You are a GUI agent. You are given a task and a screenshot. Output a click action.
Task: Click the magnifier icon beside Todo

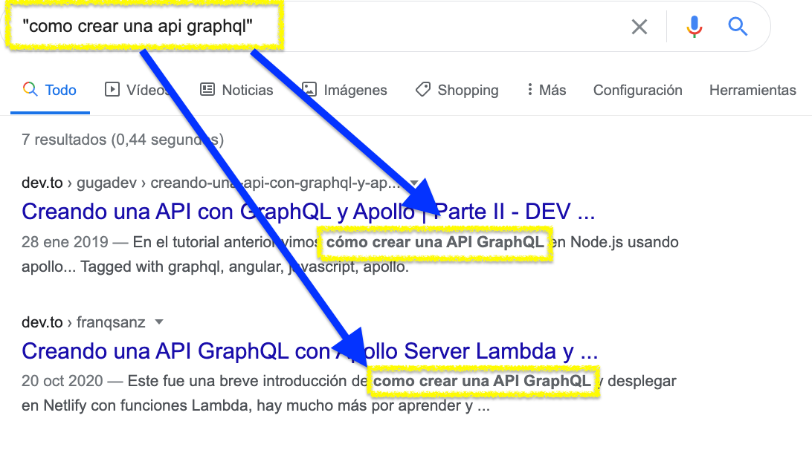click(30, 89)
